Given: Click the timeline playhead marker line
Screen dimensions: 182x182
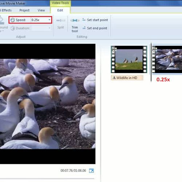Looking at the screenshot, I should (151, 63).
